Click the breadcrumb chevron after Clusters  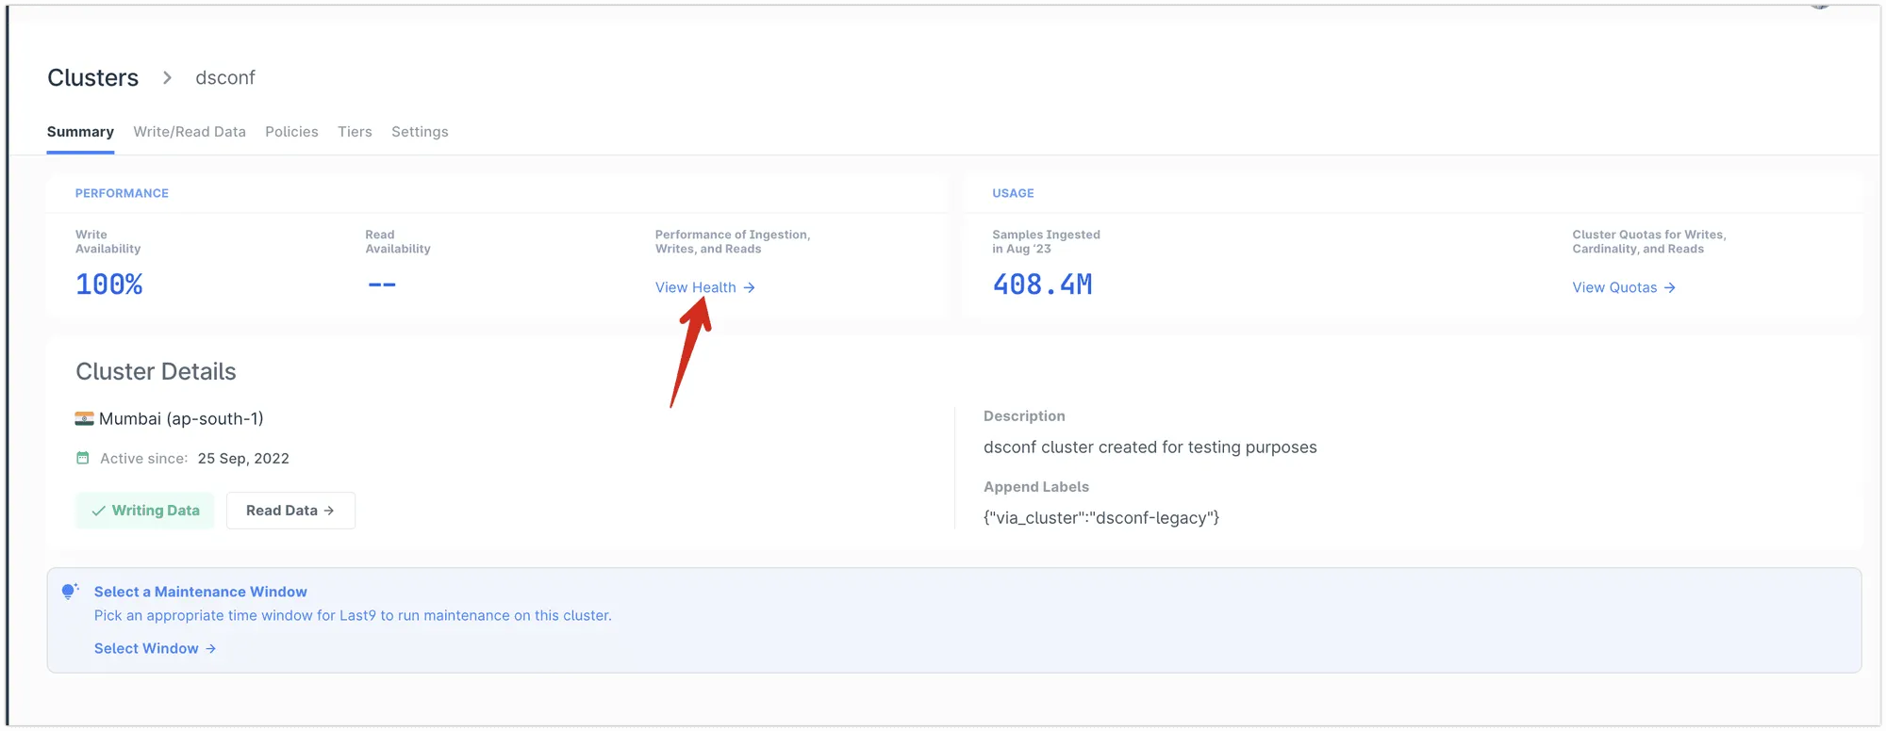coord(167,77)
